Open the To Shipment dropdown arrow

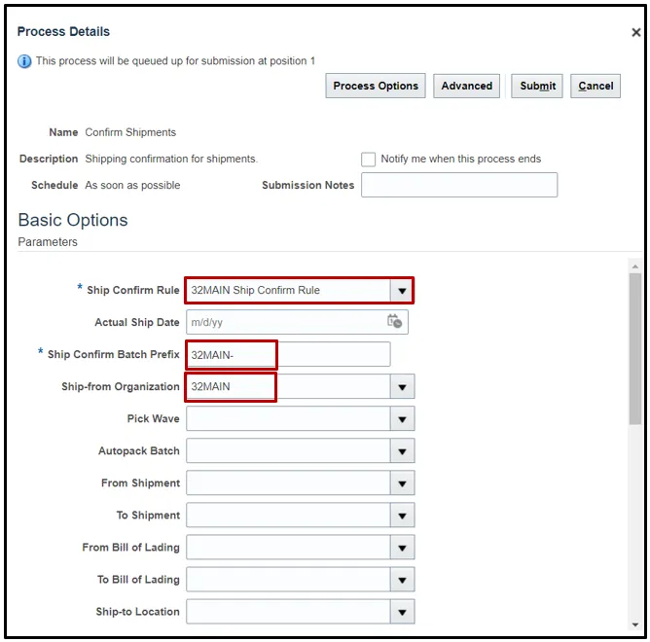(402, 516)
